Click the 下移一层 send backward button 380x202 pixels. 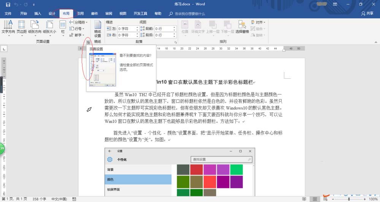227,28
